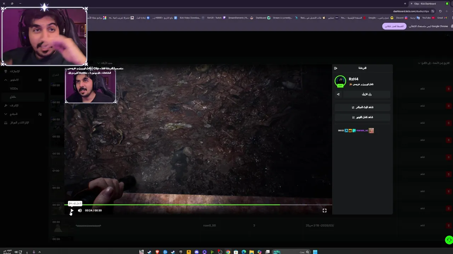The height and width of the screenshot is (254, 453).
Task: Open the RzH4 channel avatar
Action: pos(340,81)
